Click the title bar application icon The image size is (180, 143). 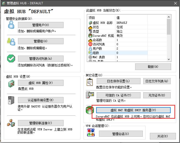click(x=4, y=3)
